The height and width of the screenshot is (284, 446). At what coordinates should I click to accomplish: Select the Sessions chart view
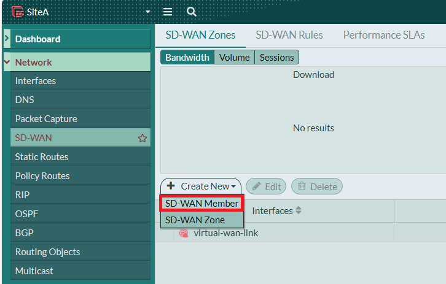tap(277, 58)
